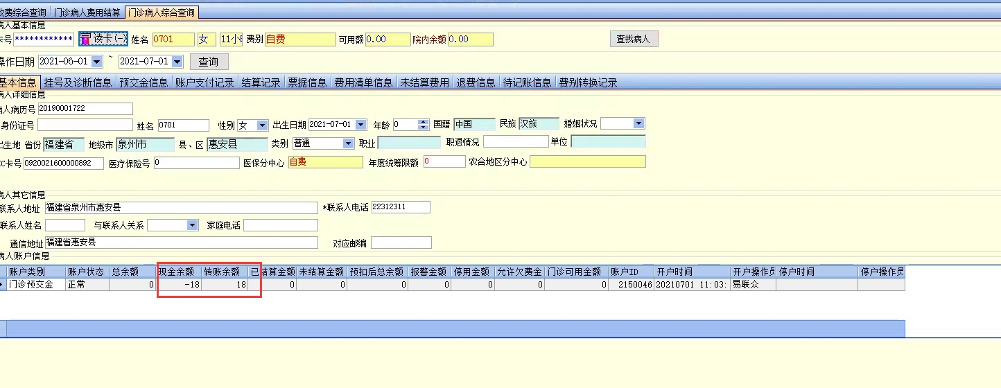
Task: Switch to the 门诊病人费用结算 window tab
Action: point(87,12)
